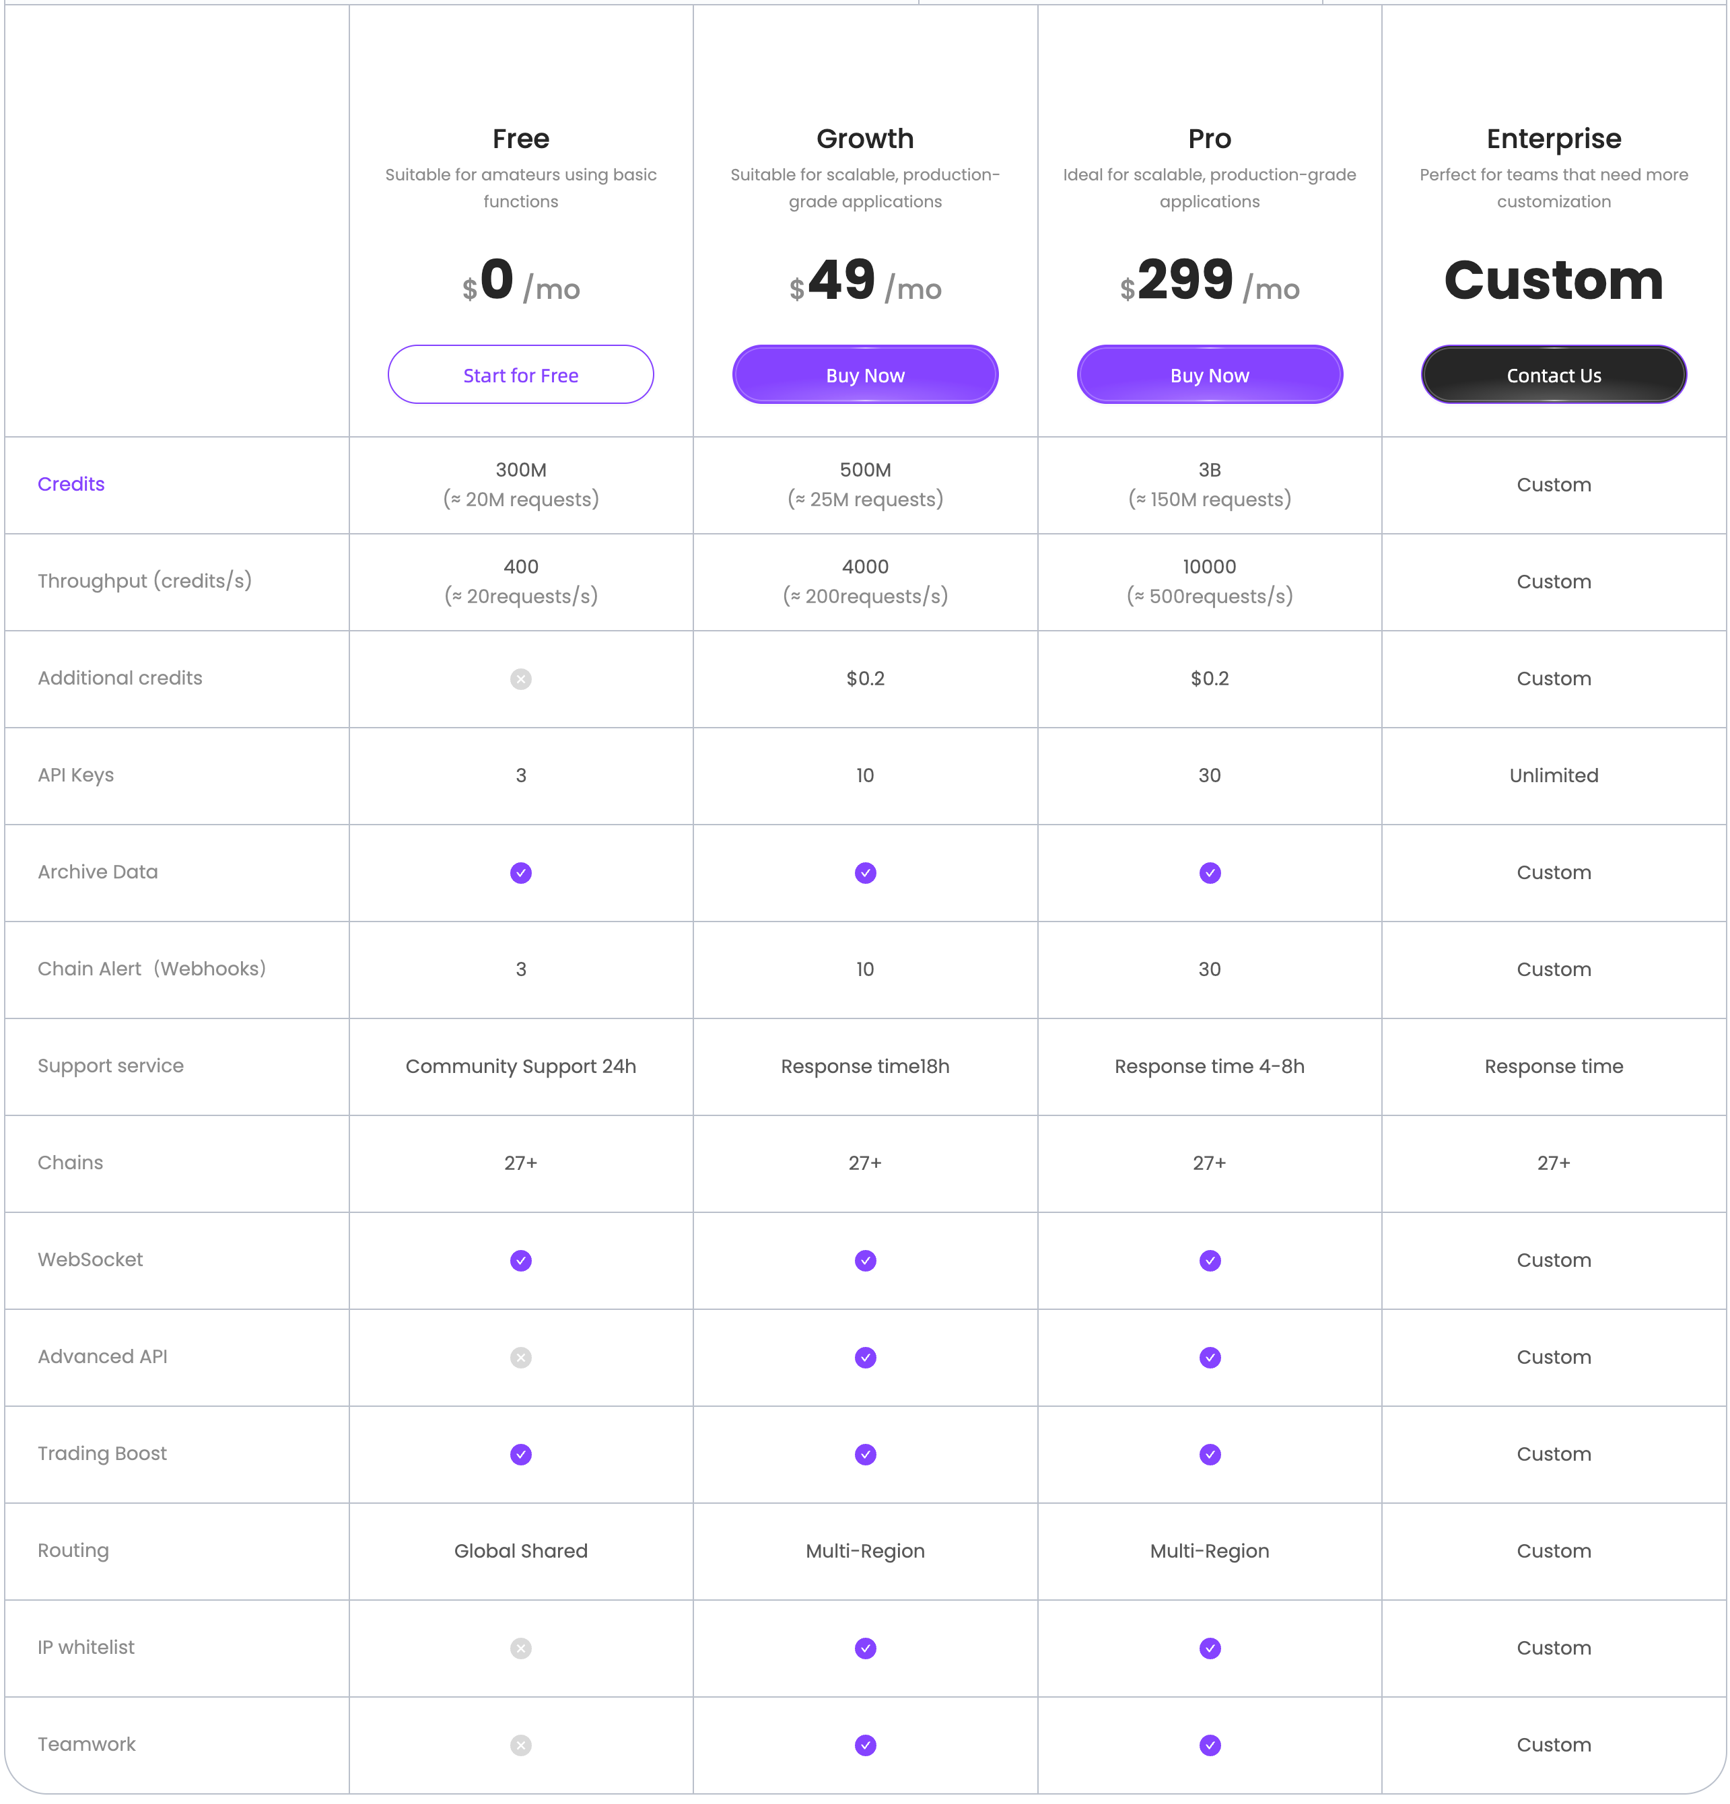Click the Free plan Archive Data checkmark

tap(521, 872)
